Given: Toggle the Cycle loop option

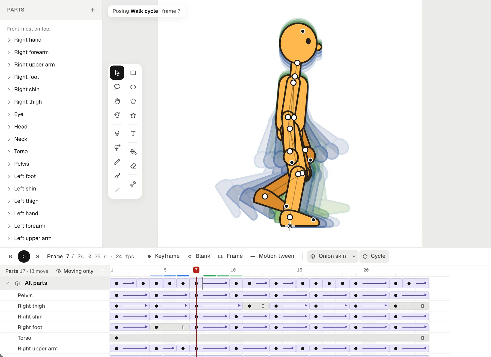Looking at the screenshot, I should click(374, 256).
